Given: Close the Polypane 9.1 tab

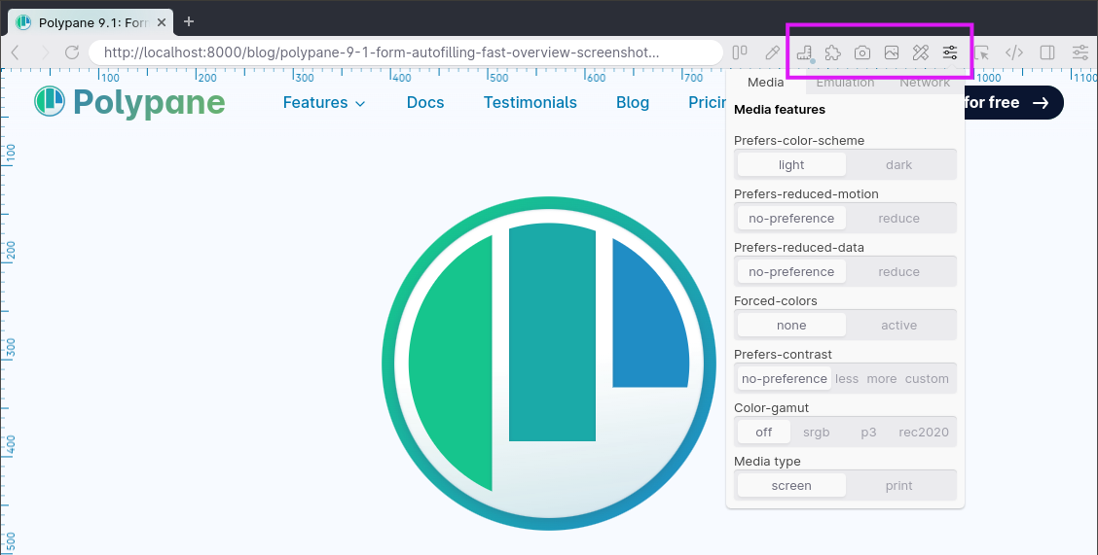Looking at the screenshot, I should (161, 22).
